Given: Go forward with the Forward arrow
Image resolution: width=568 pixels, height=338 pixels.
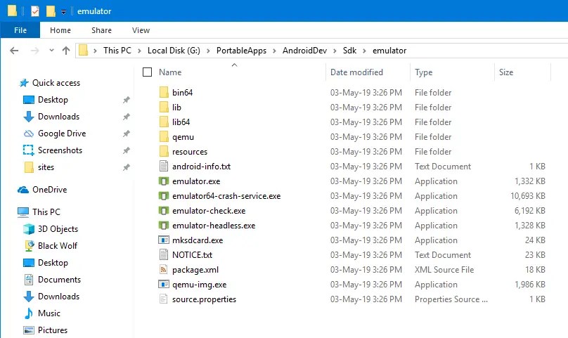Looking at the screenshot, I should pyautogui.click(x=34, y=51).
